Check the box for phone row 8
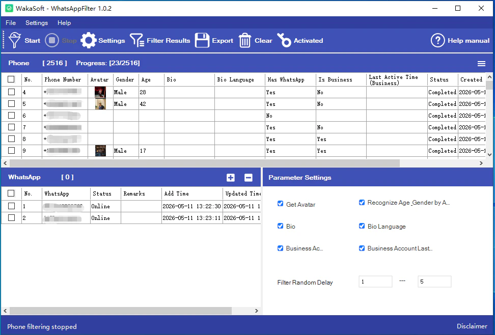The height and width of the screenshot is (335, 495). (x=11, y=138)
